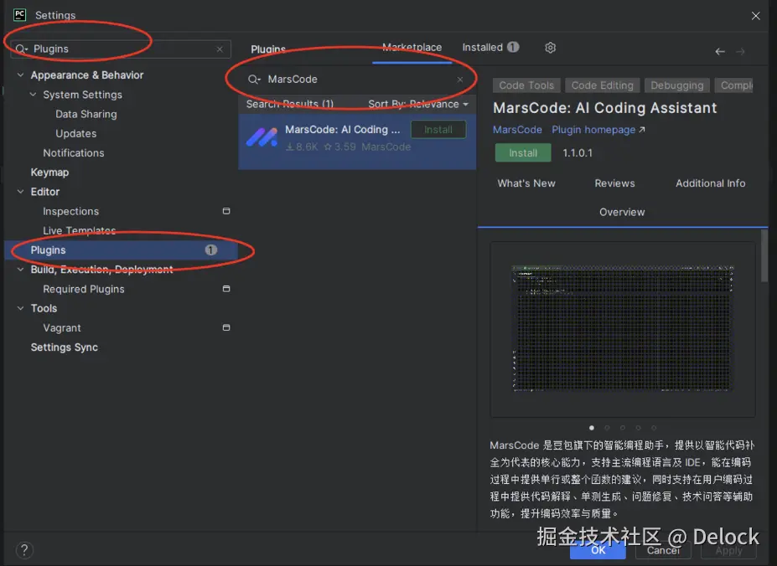777x566 pixels.
Task: Clear the Plugins settings search field
Action: click(x=220, y=49)
